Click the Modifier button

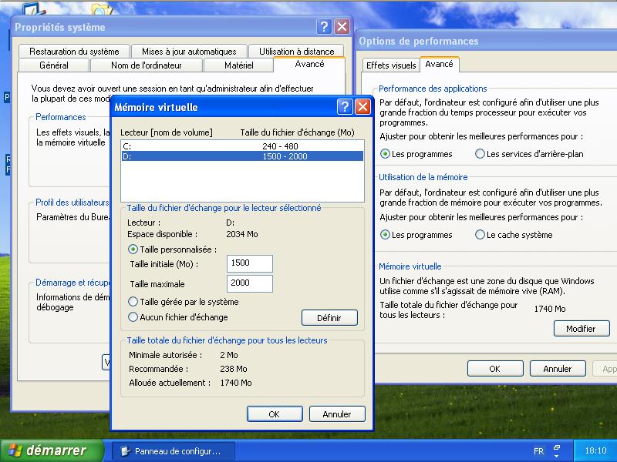pyautogui.click(x=581, y=329)
